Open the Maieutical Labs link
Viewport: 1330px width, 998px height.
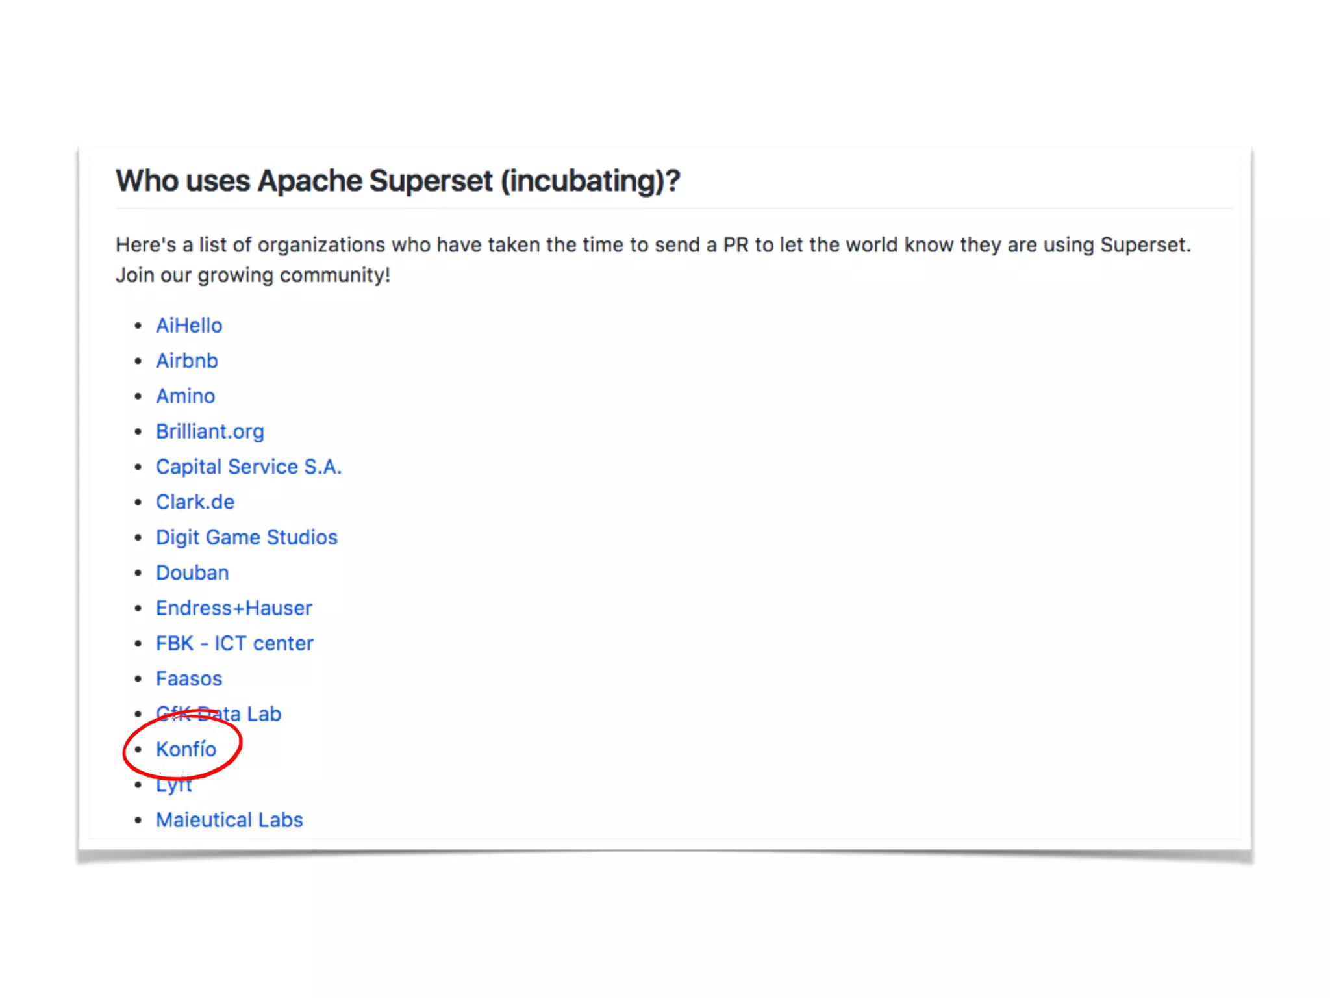coord(229,820)
